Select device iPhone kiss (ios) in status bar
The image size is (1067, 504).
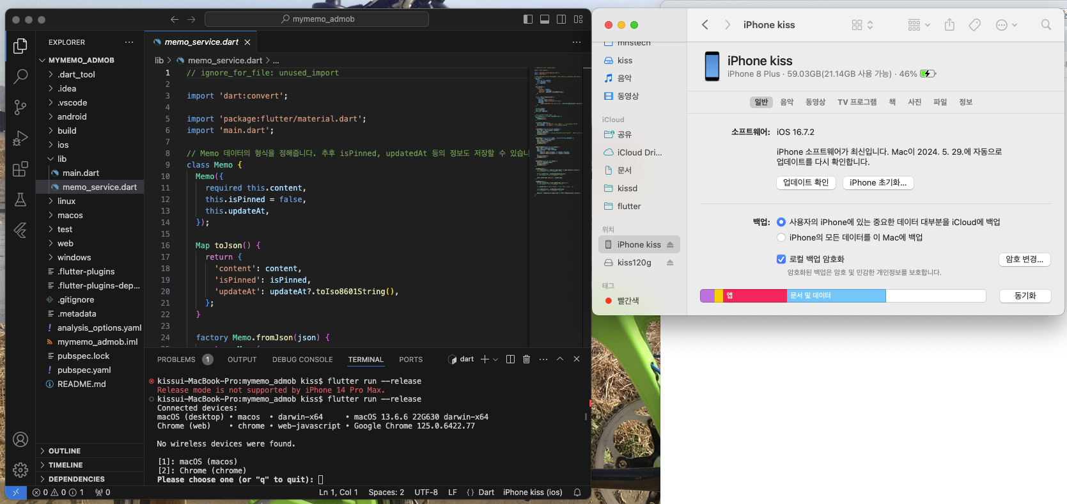[x=533, y=492]
